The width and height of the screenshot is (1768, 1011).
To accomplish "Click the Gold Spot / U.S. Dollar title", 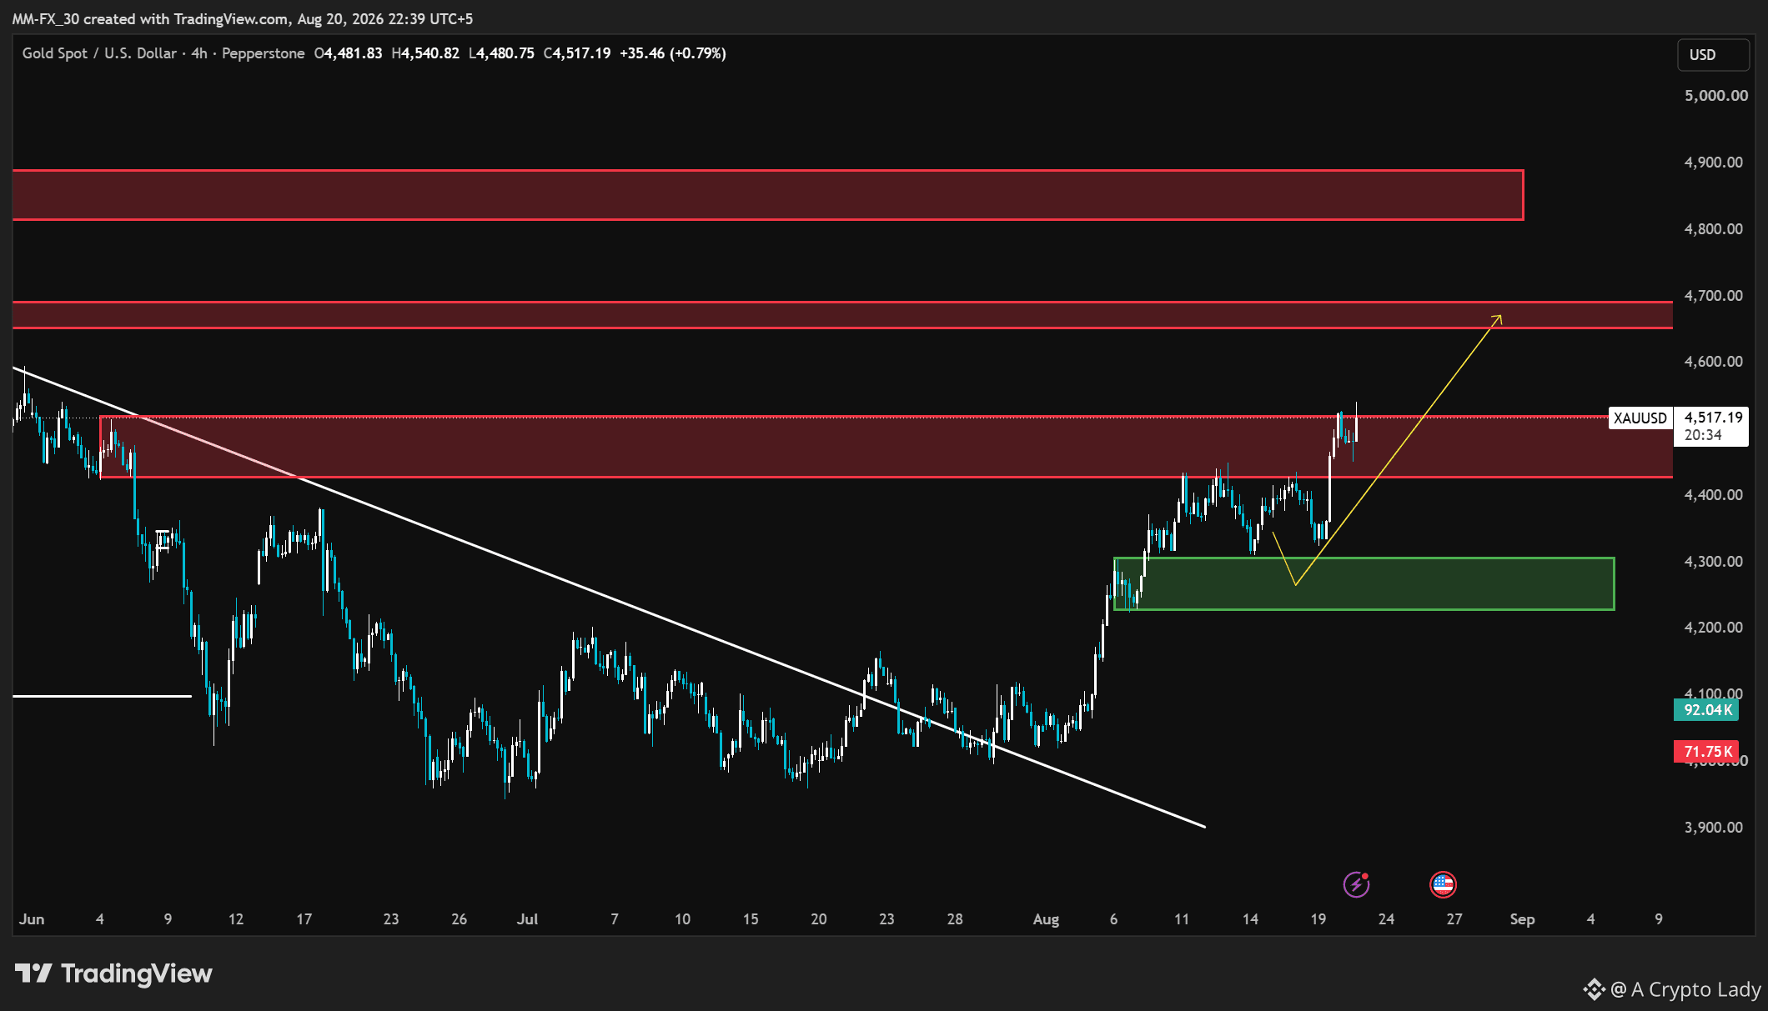I will (x=99, y=53).
